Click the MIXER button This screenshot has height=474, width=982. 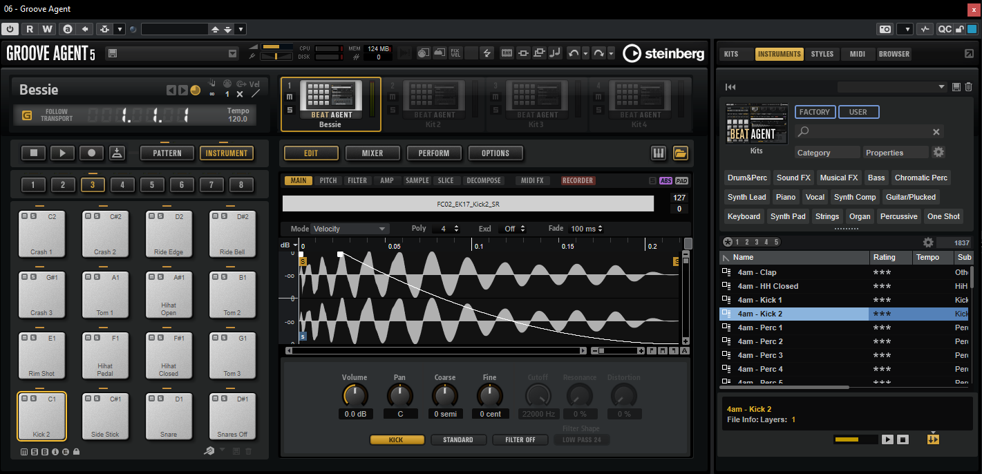point(372,153)
